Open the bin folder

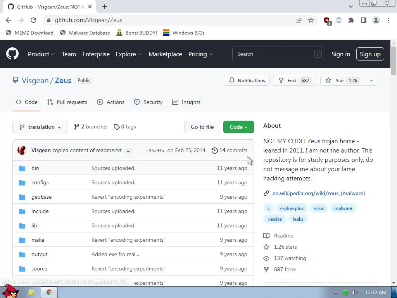click(35, 168)
